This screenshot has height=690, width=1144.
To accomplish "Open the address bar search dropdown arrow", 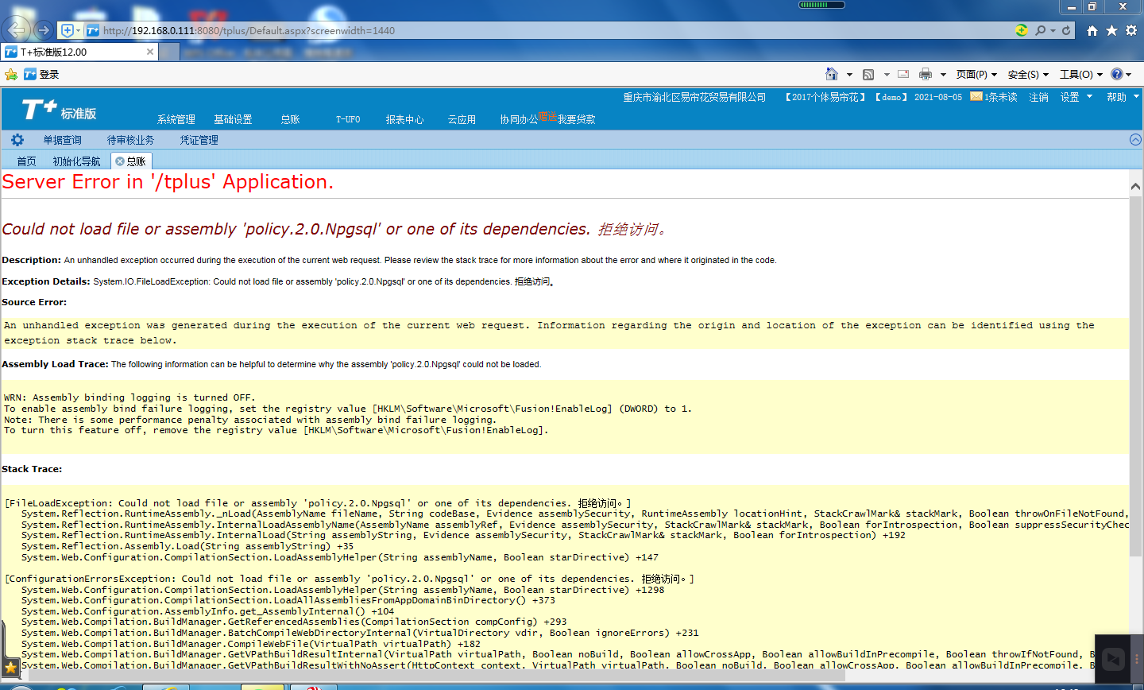I will tap(1053, 30).
